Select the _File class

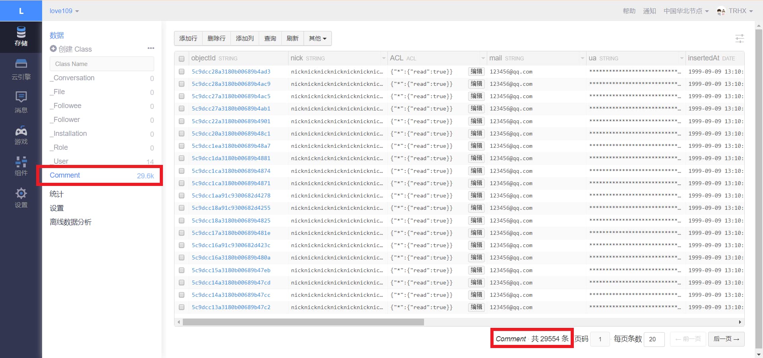(x=102, y=92)
